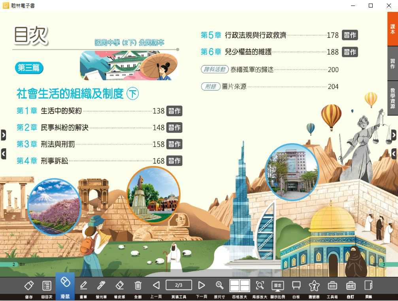The width and height of the screenshot is (398, 301).
Task: Click lower-right quadrant of 四格放大 grid
Action: click(245, 288)
